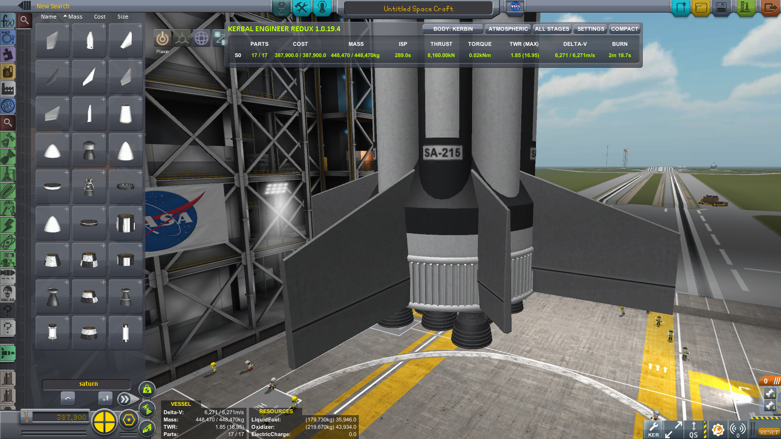This screenshot has width=781, height=439.
Task: Open the Crew assignment kerbal icon
Action: (x=322, y=8)
